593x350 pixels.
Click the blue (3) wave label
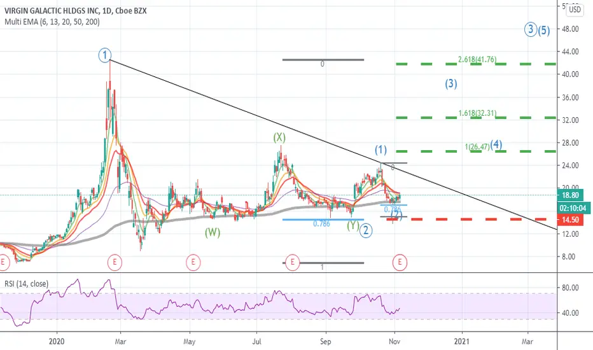tap(451, 83)
